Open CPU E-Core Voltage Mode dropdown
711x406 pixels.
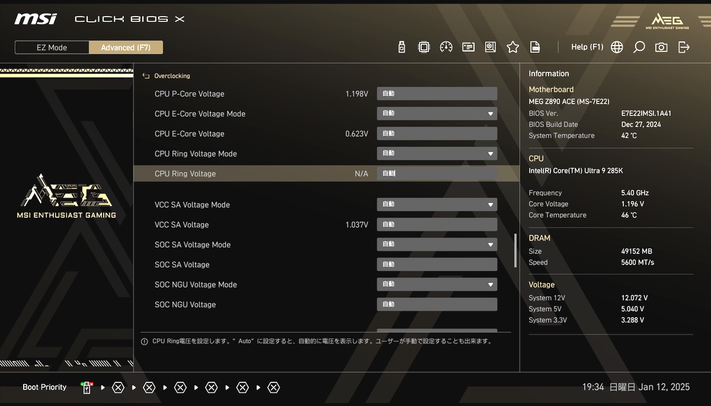pyautogui.click(x=437, y=114)
